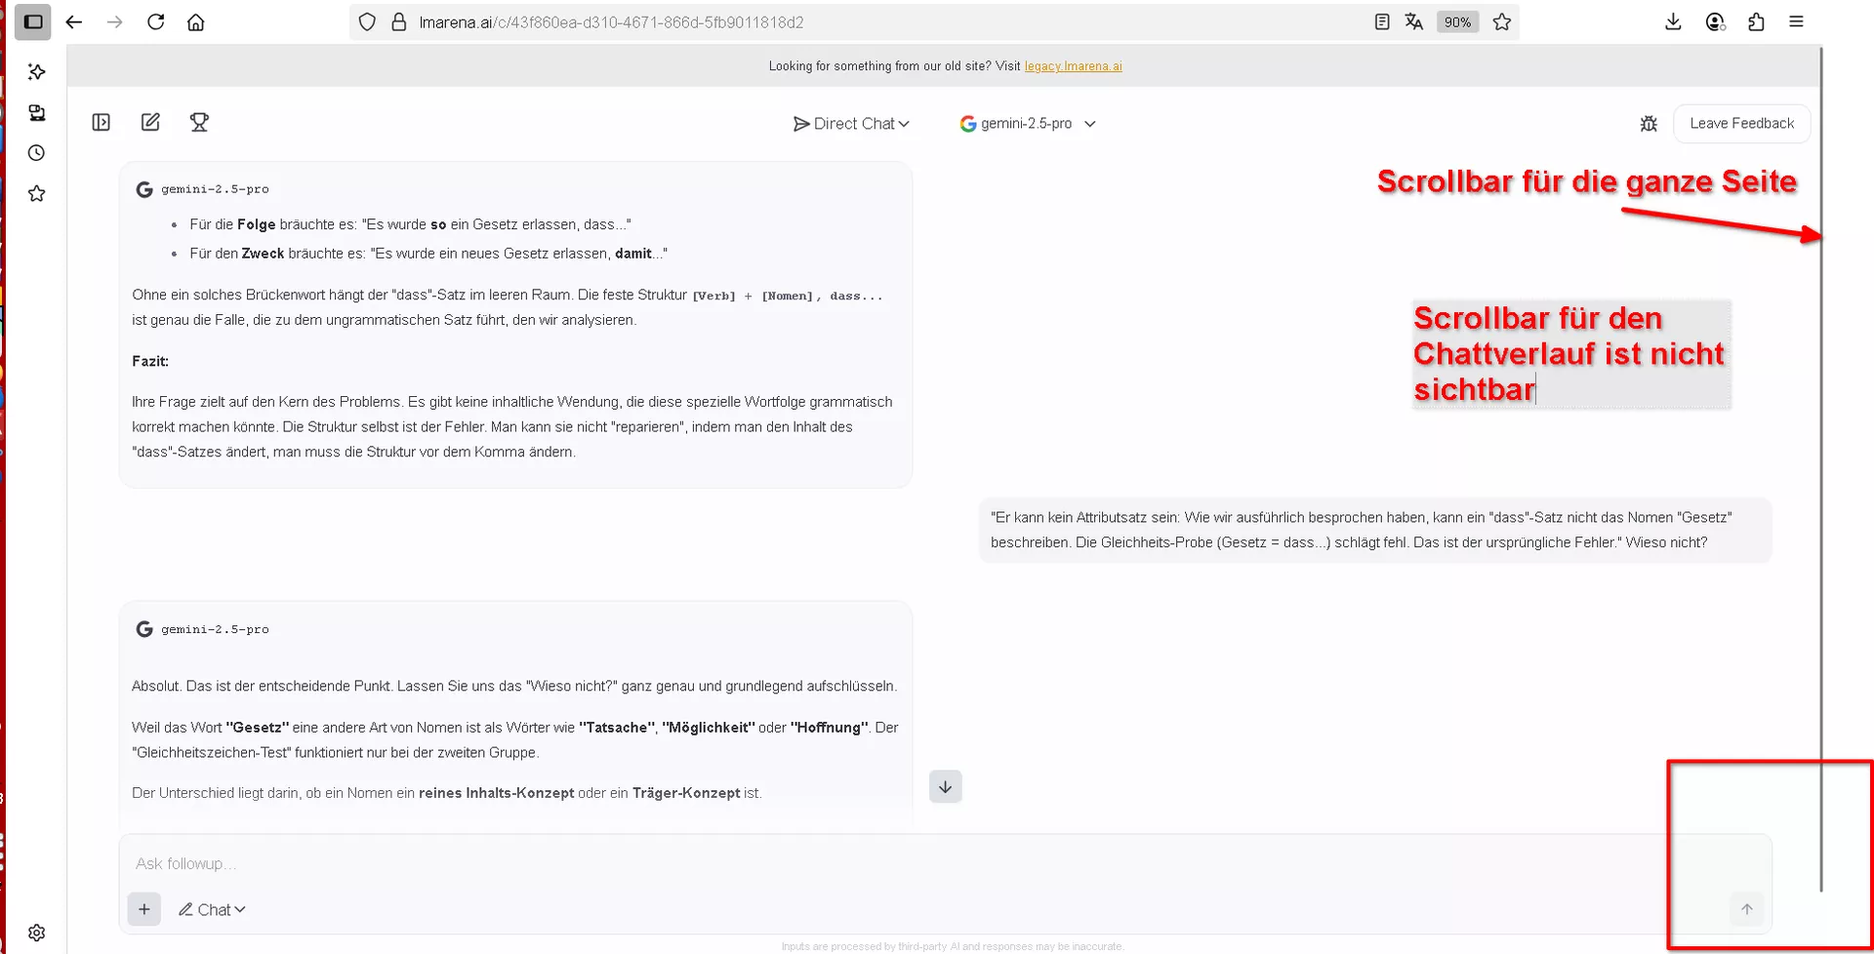Click the Leave Feedback button
The width and height of the screenshot is (1874, 954).
(1741, 124)
